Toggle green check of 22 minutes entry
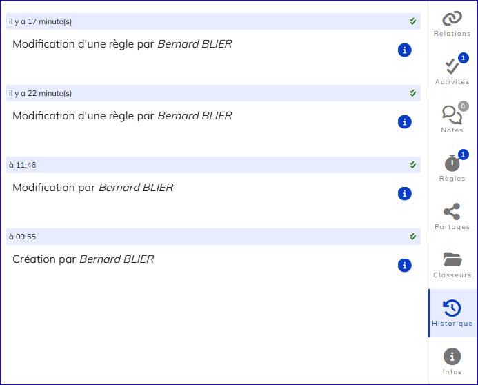Viewport: 478px width, 385px height. pyautogui.click(x=412, y=93)
